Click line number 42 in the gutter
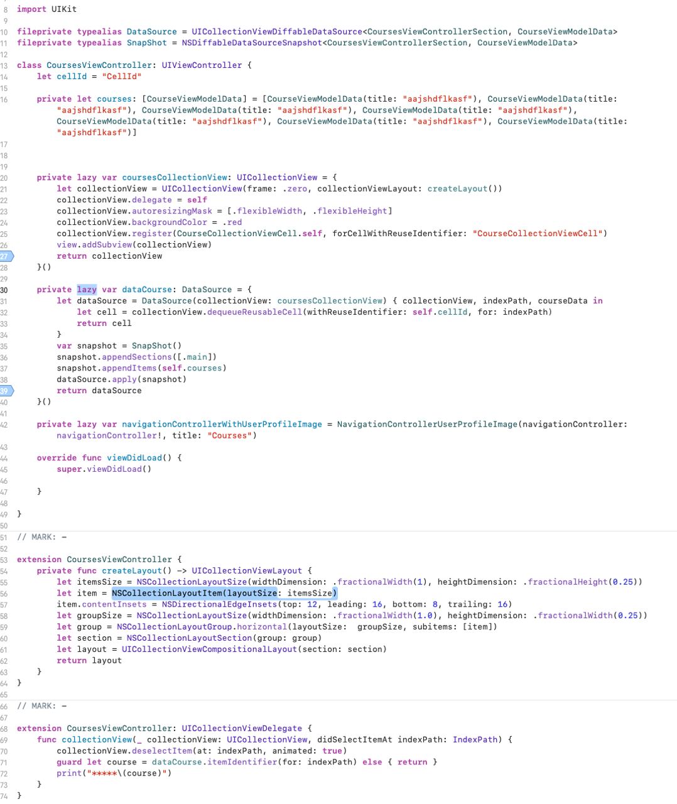This screenshot has height=804, width=677. tap(4, 425)
